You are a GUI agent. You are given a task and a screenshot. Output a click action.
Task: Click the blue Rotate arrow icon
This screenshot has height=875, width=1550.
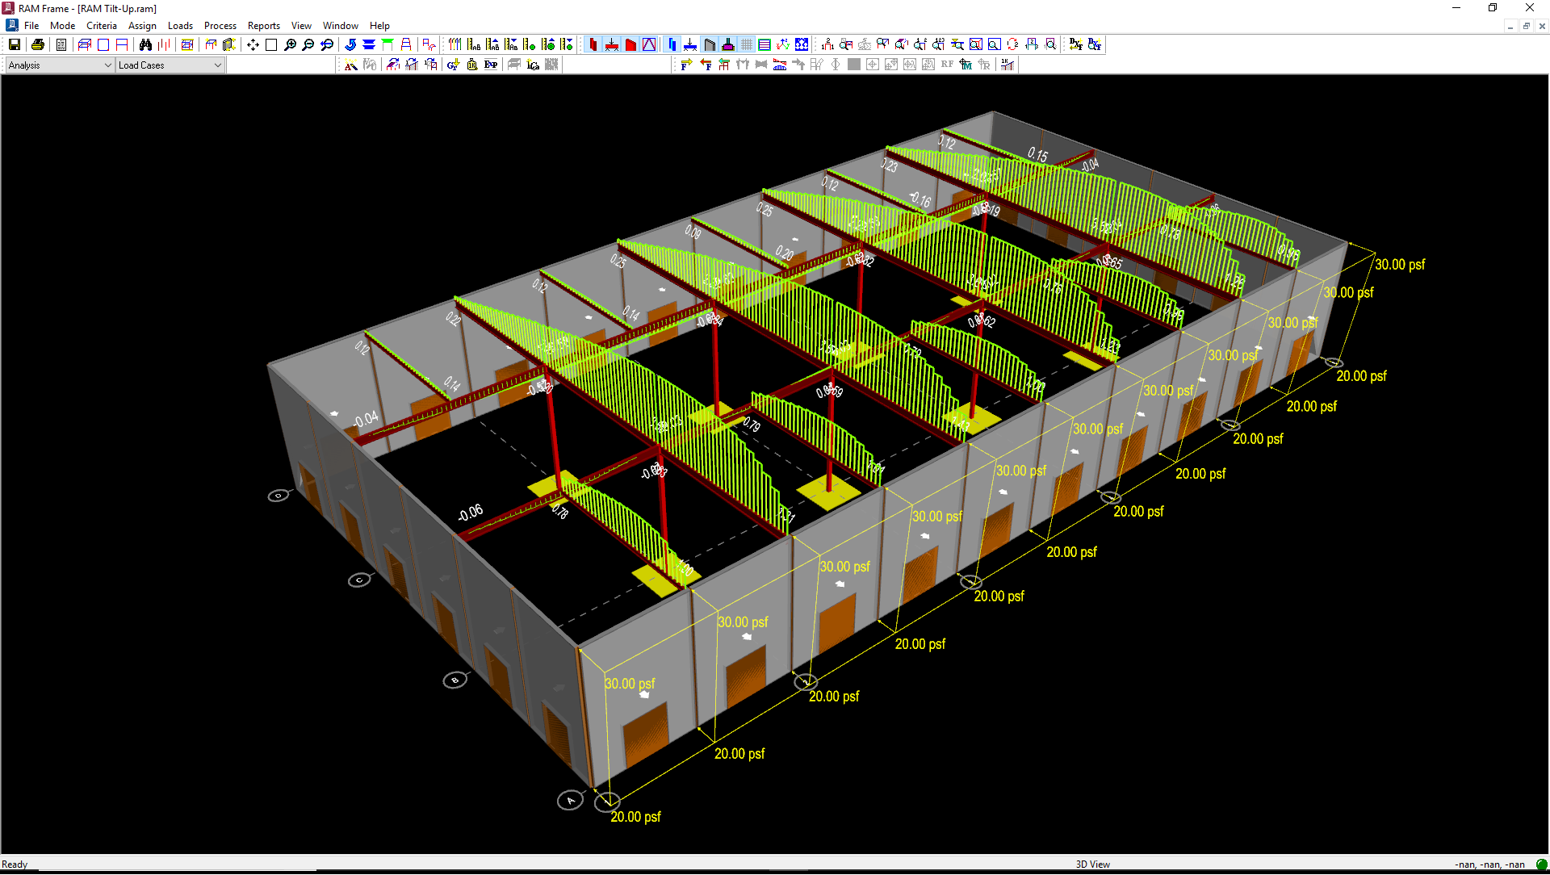350,44
